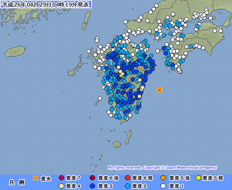The image size is (232, 190).
Task: Click the 震度7 legend label
Action: tap(73, 178)
